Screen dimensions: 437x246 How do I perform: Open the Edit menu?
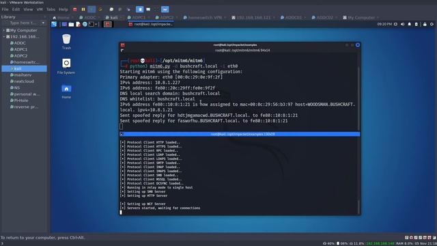click(16, 9)
